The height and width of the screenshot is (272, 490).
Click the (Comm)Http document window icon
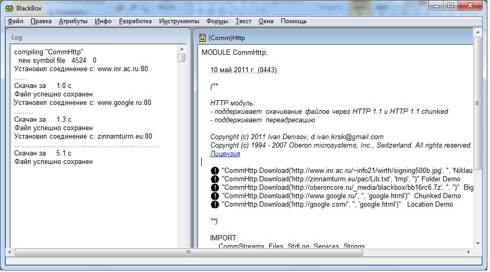202,38
